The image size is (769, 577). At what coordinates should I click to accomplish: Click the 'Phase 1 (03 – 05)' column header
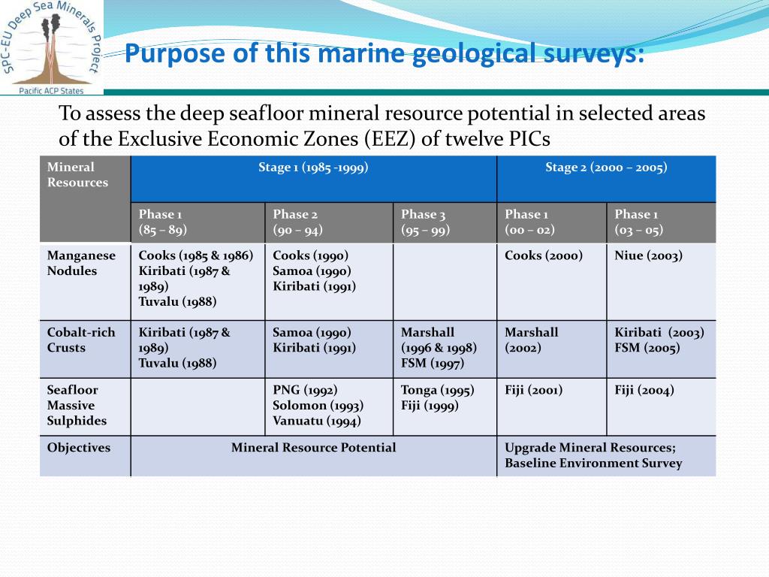pyautogui.click(x=661, y=222)
